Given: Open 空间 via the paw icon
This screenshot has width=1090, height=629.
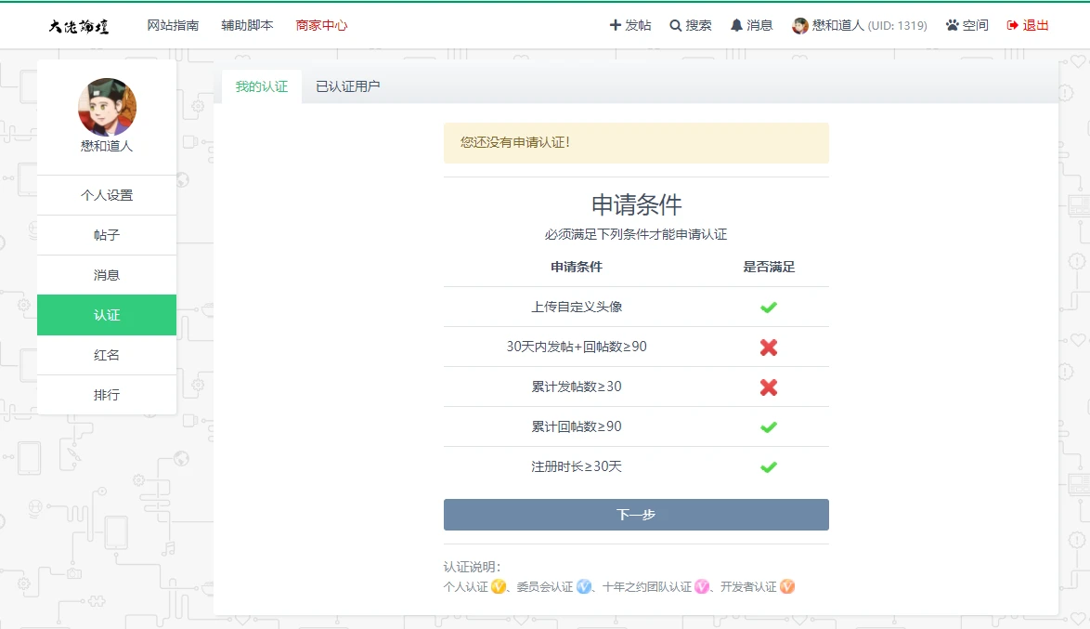Looking at the screenshot, I should [x=952, y=25].
